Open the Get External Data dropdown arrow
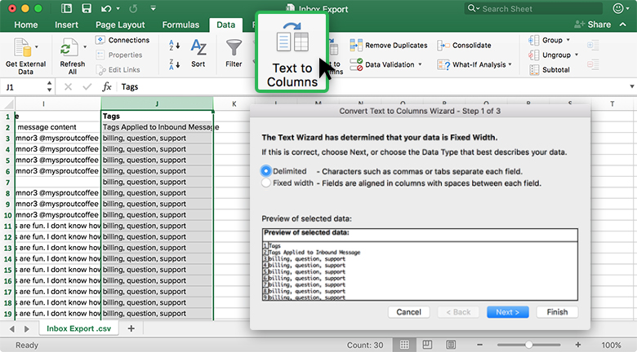The height and width of the screenshot is (352, 637). (37, 47)
